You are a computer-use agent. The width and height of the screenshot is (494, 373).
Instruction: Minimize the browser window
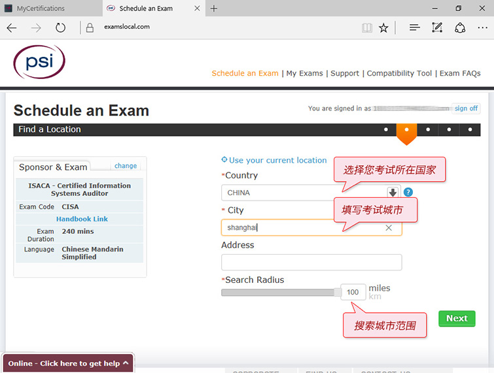(434, 8)
